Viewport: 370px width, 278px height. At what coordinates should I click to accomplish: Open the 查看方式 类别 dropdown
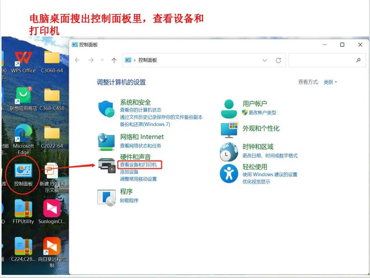[x=330, y=81]
